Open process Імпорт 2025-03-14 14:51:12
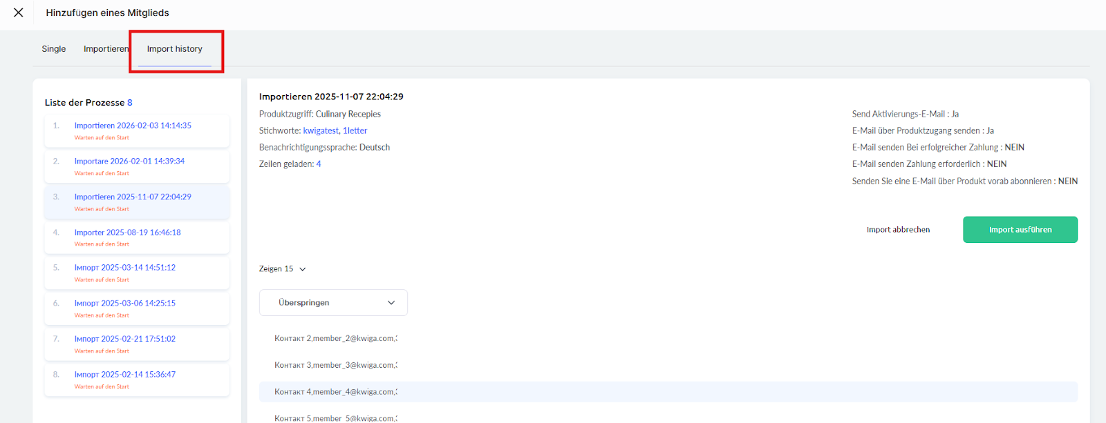Image resolution: width=1106 pixels, height=423 pixels. click(125, 268)
